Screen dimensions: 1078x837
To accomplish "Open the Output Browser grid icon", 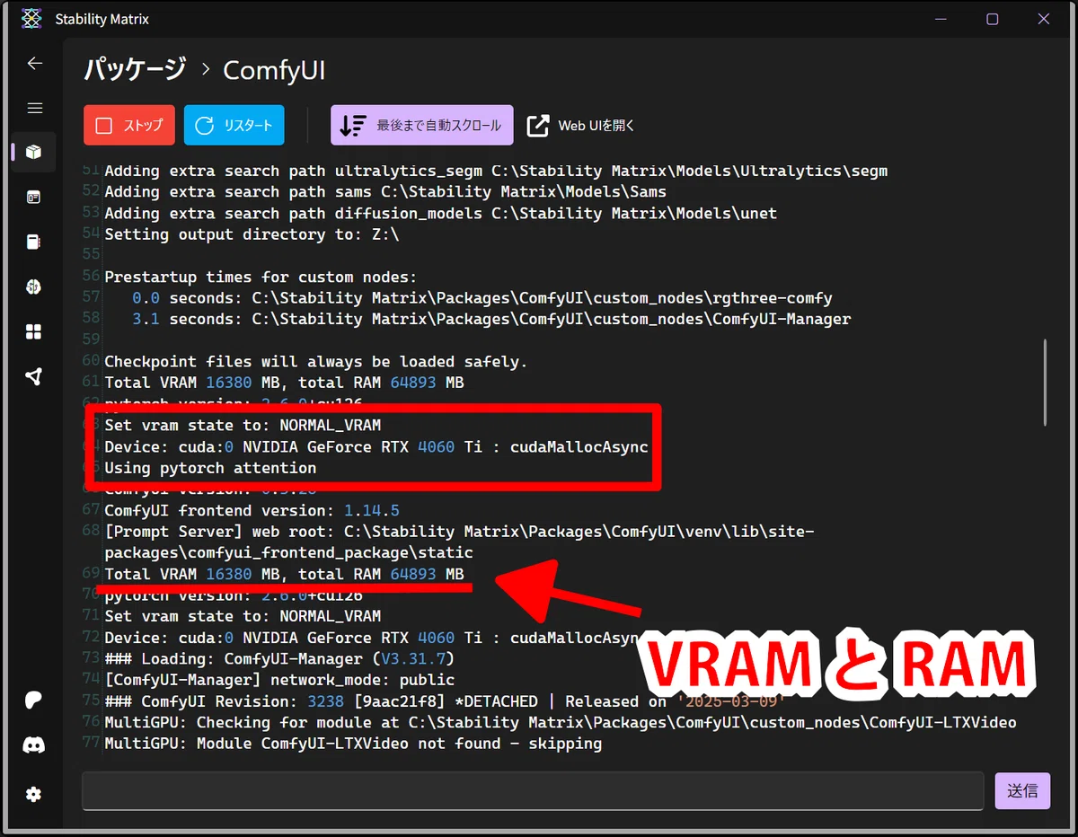I will pos(34,331).
